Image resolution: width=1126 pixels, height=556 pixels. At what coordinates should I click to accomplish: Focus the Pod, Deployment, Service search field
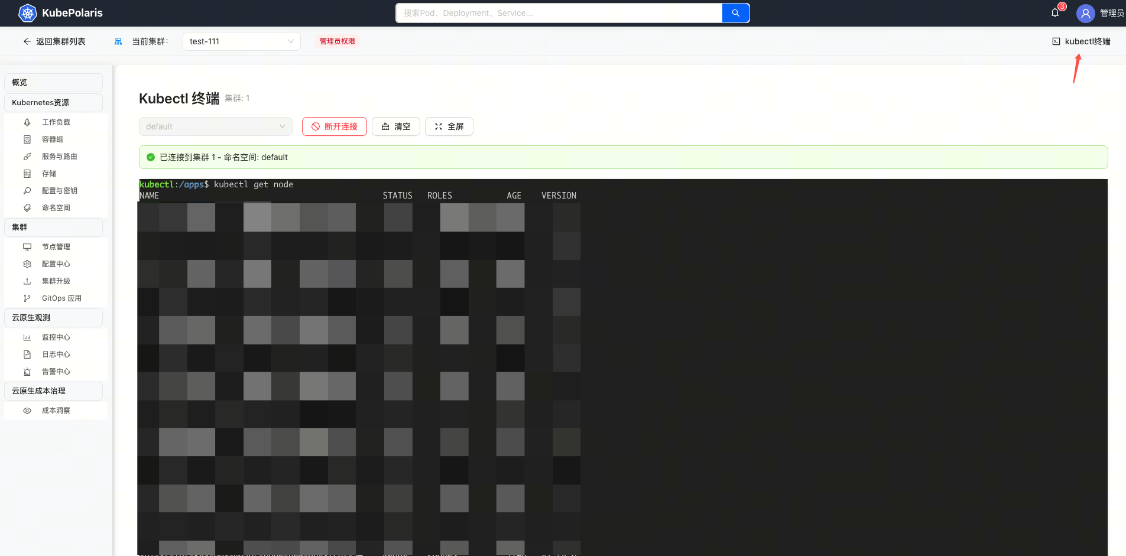click(559, 13)
